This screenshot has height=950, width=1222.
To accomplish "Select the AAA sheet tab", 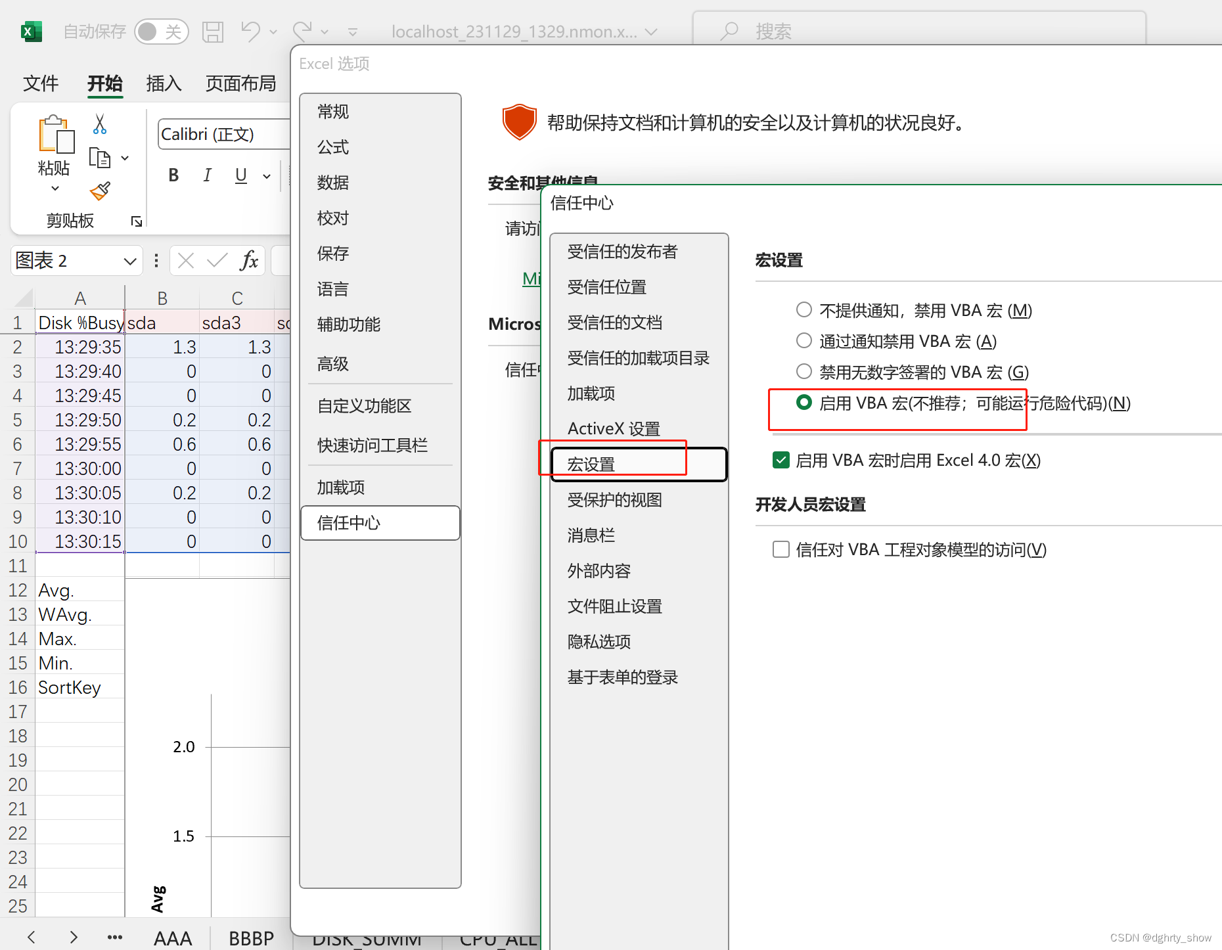I will (173, 938).
